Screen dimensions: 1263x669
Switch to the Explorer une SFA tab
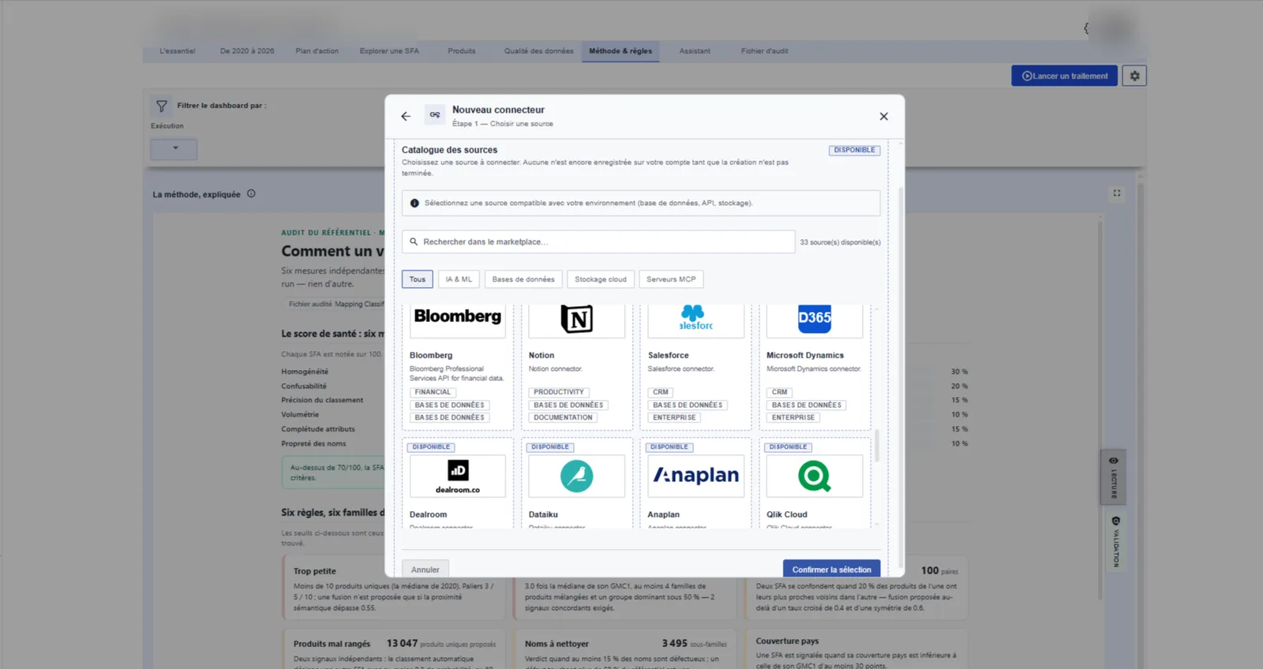click(x=389, y=51)
